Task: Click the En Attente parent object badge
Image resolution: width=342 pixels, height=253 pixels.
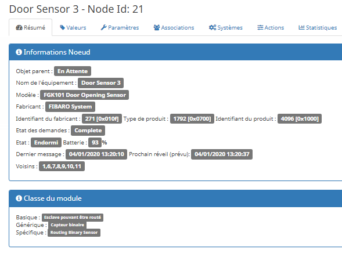Action: pyautogui.click(x=73, y=71)
